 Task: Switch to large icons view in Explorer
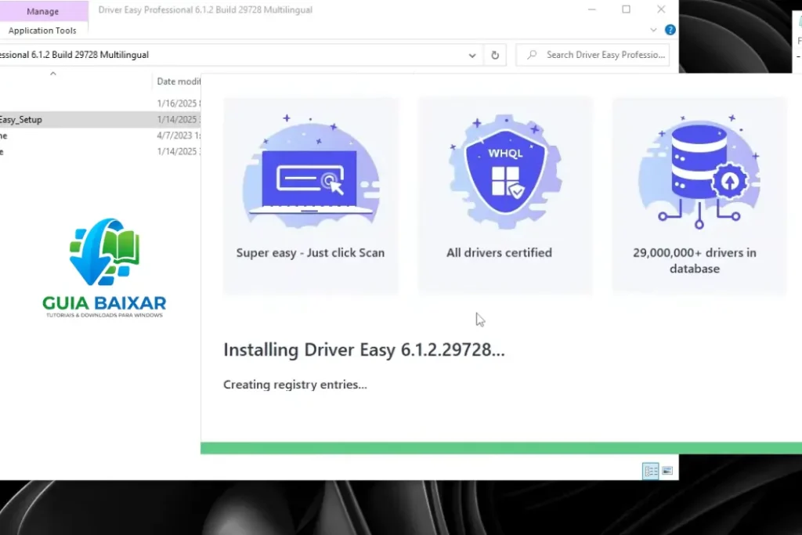667,471
